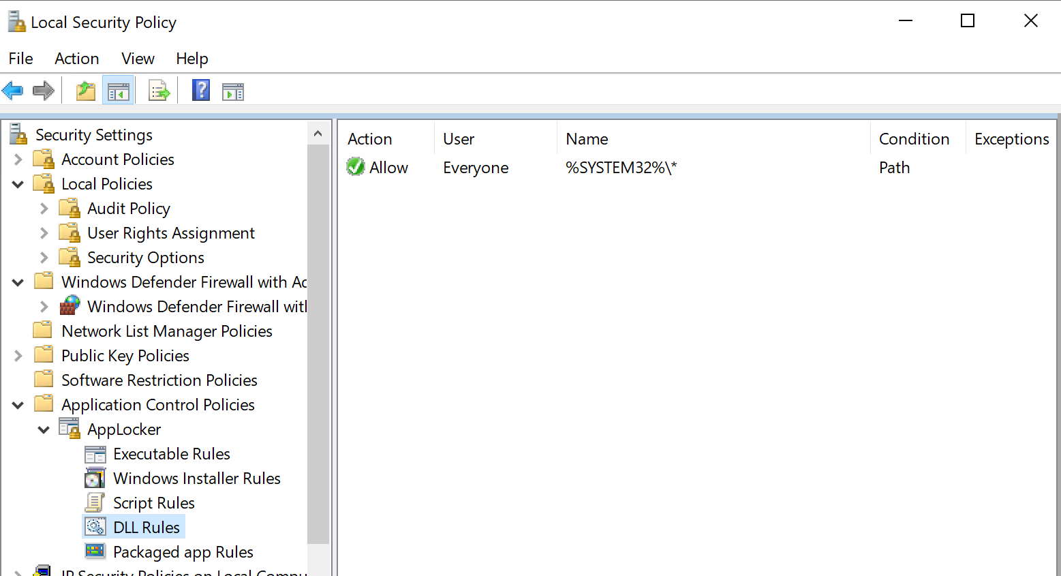Sort by the Exceptions column header

pos(1011,138)
